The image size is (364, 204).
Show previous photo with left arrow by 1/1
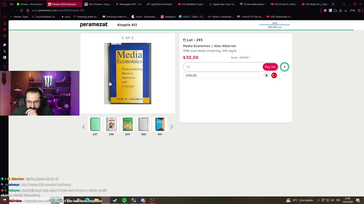pyautogui.click(x=123, y=38)
